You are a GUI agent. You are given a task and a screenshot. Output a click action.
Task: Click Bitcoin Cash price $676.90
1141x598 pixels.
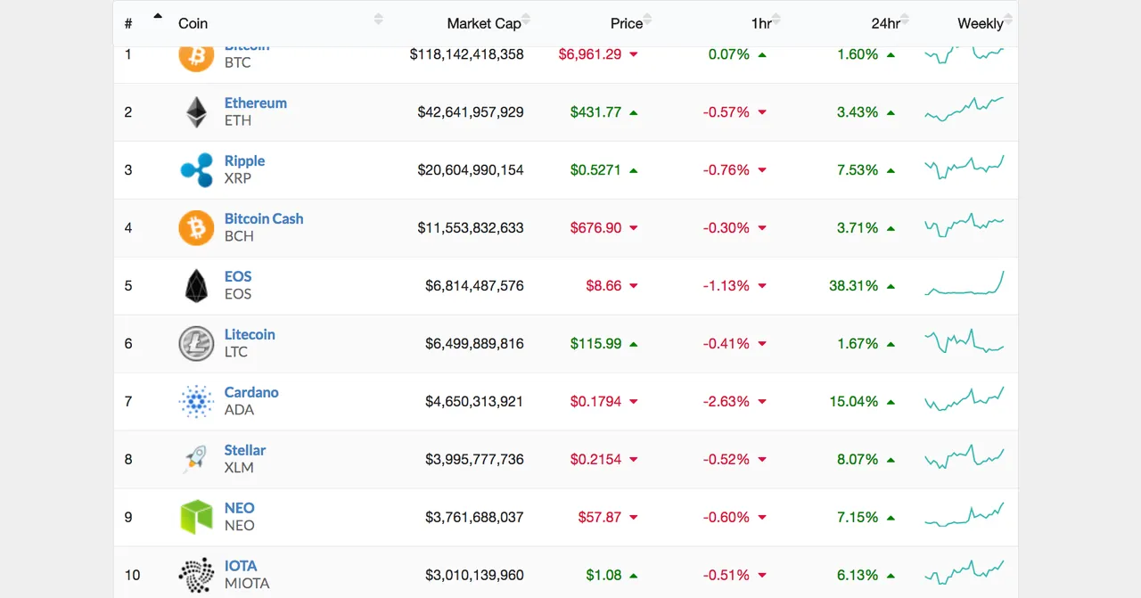click(596, 228)
